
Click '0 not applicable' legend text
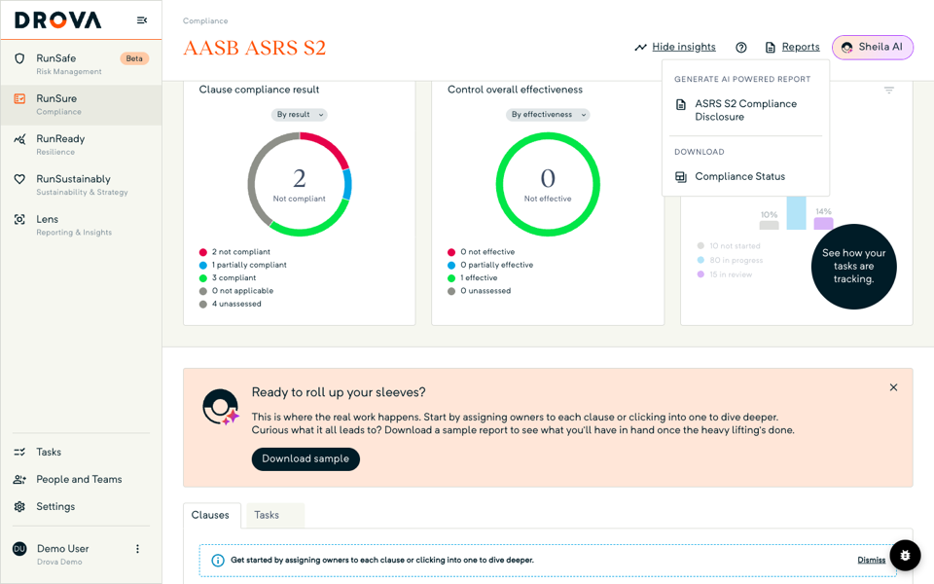(x=242, y=291)
